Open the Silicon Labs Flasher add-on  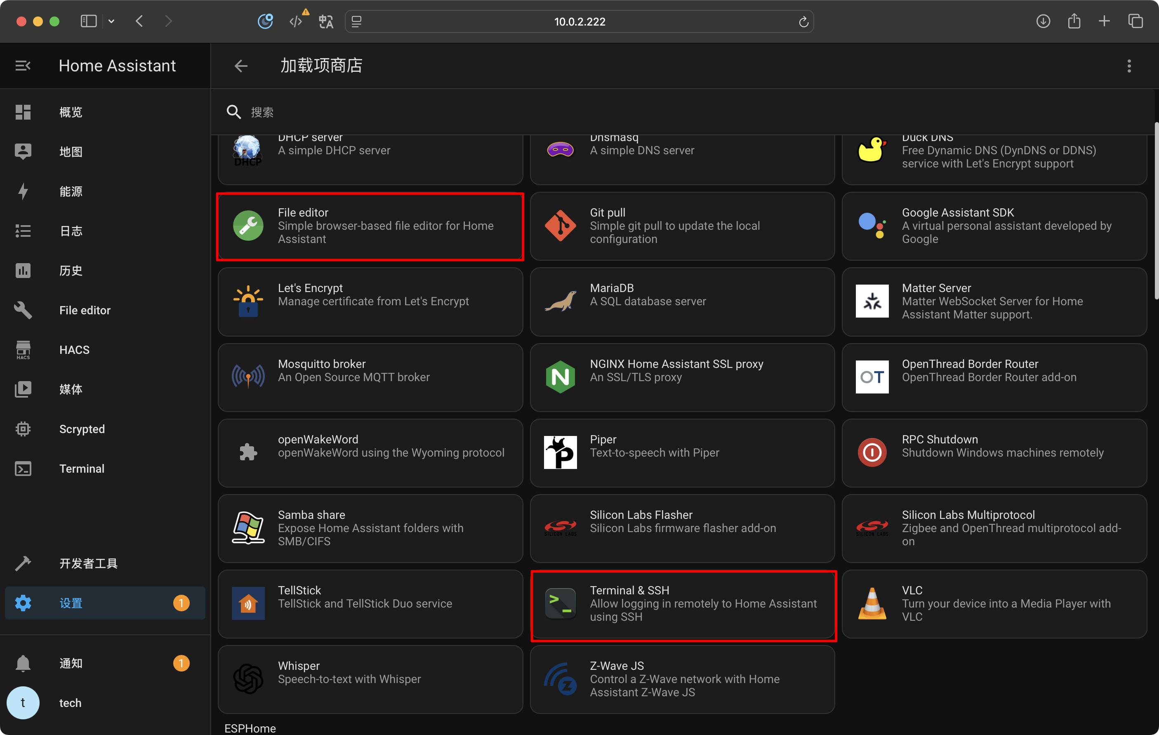click(x=682, y=528)
